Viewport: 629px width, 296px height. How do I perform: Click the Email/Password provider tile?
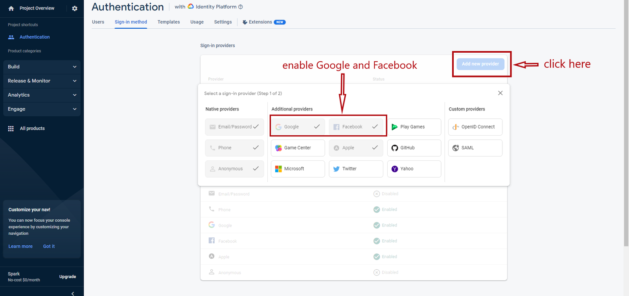coord(234,127)
